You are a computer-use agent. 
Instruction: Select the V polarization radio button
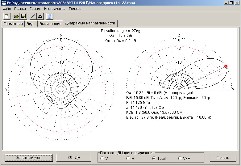coord(102,158)
